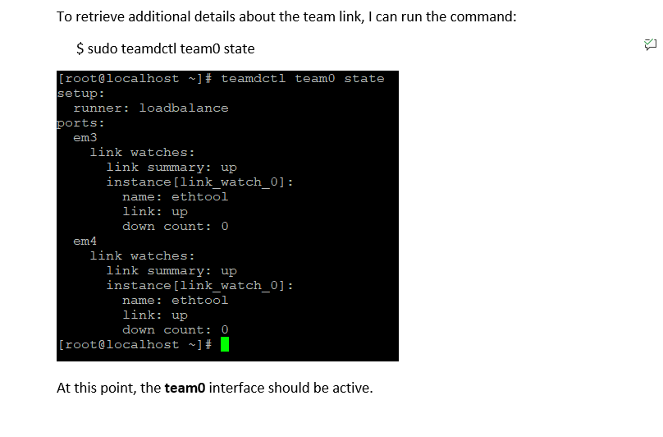
Task: Click the runner: loadbalance line in terminal
Action: point(151,108)
